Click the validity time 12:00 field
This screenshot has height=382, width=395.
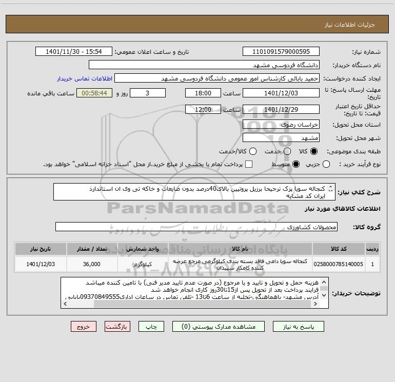[203, 109]
